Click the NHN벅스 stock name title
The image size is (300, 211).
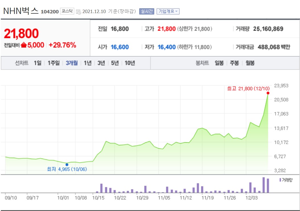pyautogui.click(x=21, y=11)
